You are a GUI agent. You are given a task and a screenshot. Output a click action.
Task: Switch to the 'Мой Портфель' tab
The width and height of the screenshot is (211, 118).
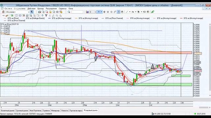tap(36, 111)
